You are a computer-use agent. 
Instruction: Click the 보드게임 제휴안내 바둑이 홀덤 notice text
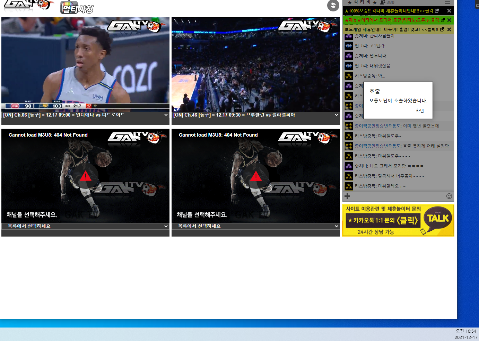pos(391,29)
